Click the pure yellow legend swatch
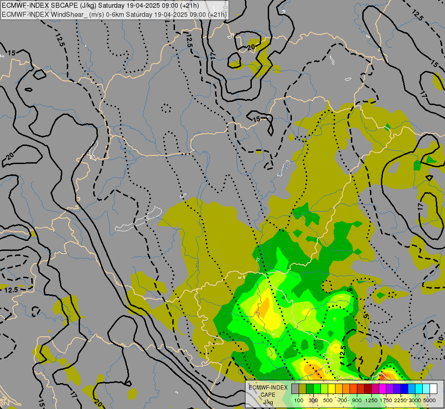The height and width of the screenshot is (409, 445). click(x=331, y=389)
